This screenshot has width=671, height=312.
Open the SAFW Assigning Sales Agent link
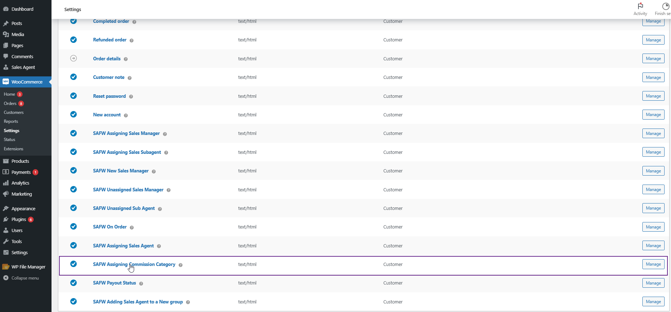[x=123, y=246]
